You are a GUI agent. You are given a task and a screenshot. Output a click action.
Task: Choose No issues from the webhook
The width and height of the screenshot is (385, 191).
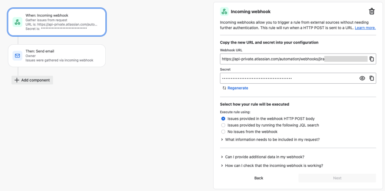coord(223,132)
